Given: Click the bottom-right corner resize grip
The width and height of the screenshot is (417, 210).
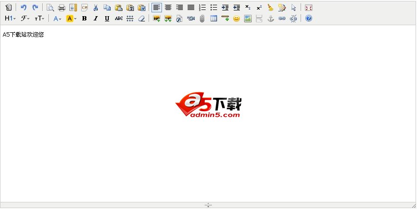Looking at the screenshot, I should coord(414,205).
